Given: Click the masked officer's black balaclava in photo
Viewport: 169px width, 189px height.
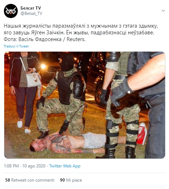Looking at the screenshot, I should tap(67, 62).
